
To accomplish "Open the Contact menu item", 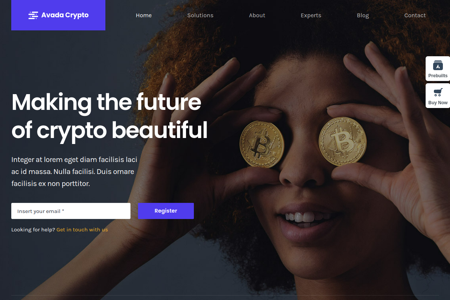I will click(x=415, y=15).
